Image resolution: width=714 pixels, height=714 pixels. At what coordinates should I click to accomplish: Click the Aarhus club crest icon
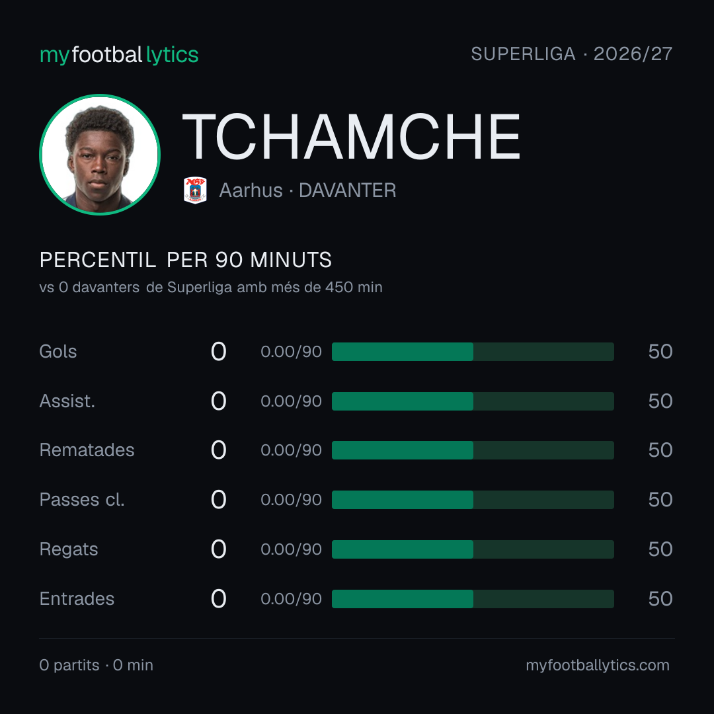tap(195, 190)
